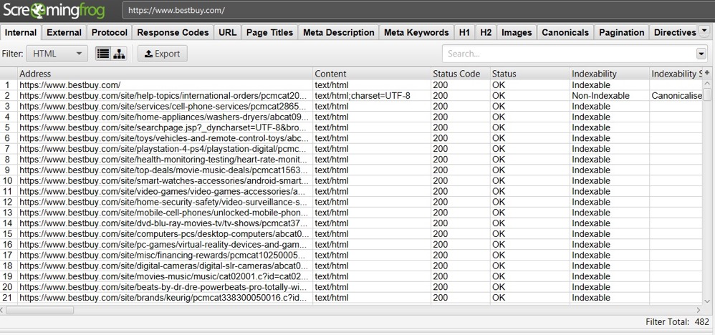Open the Filter HTML dropdown
Screen dimensions: 715x335
point(57,54)
